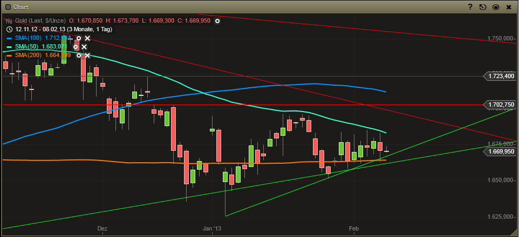519x237 pixels.
Task: Click the low price L: 1.669,300 value
Action: (x=158, y=21)
